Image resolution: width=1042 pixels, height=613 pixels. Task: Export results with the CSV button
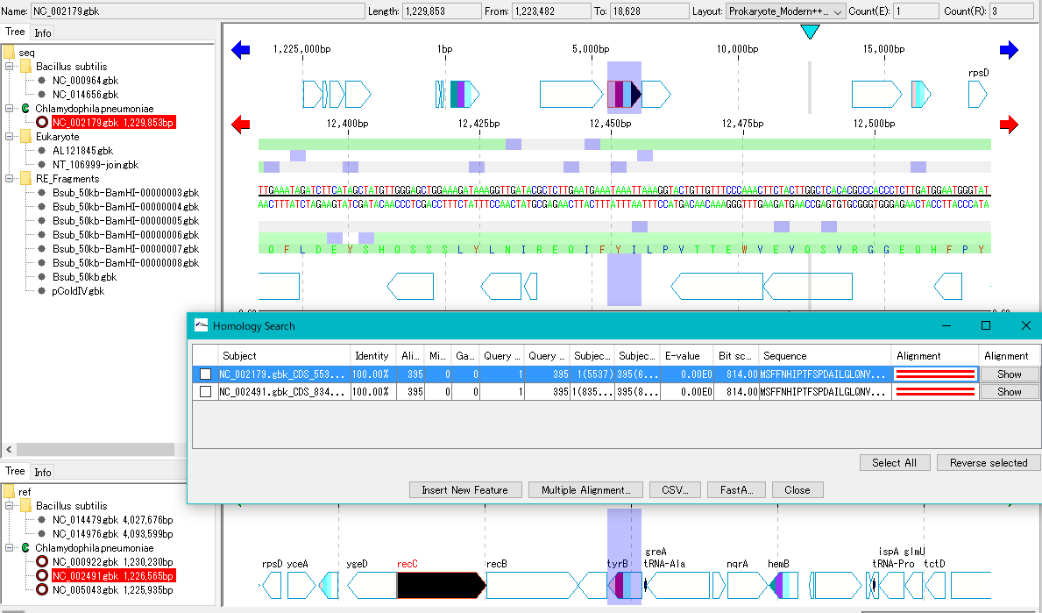(x=675, y=490)
